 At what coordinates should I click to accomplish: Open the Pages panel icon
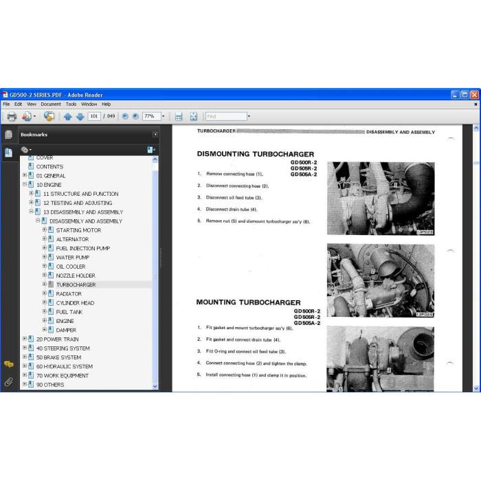(8, 135)
